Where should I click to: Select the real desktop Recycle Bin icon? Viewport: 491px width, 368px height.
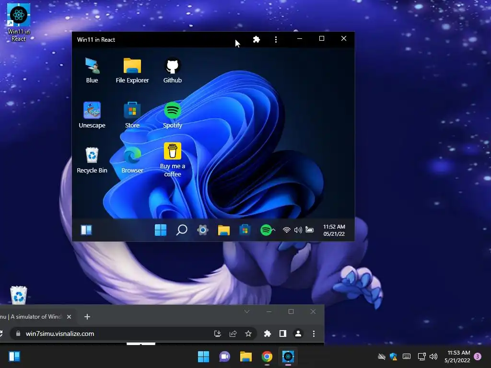(19, 295)
